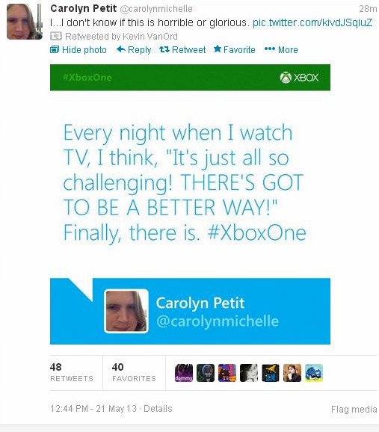379x432 pixels.
Task: View the 48 Retweets count
Action: tap(72, 372)
